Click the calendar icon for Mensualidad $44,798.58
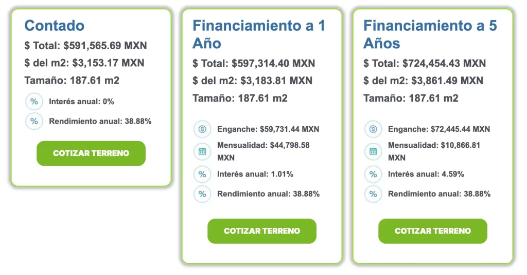 tap(202, 151)
